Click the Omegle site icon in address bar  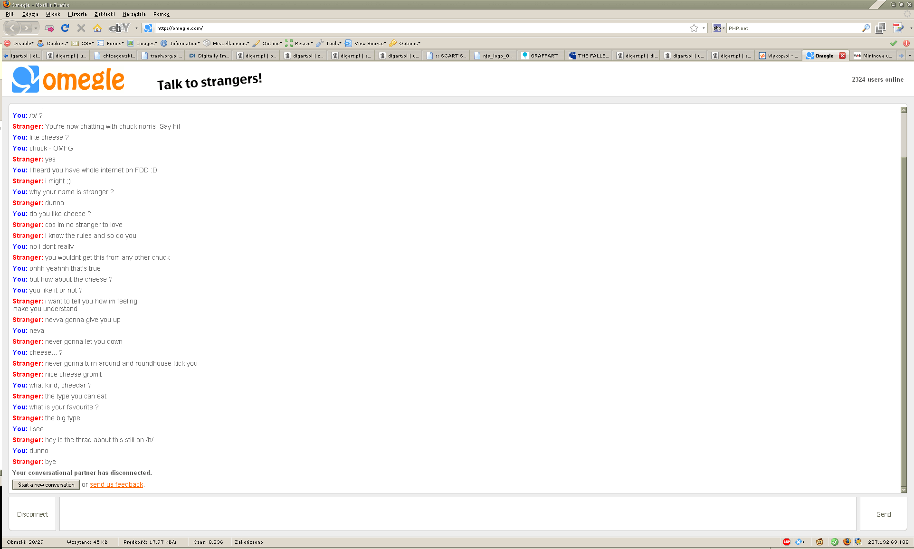click(148, 28)
